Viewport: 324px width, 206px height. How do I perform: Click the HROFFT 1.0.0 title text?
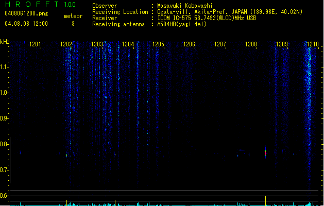(x=40, y=4)
